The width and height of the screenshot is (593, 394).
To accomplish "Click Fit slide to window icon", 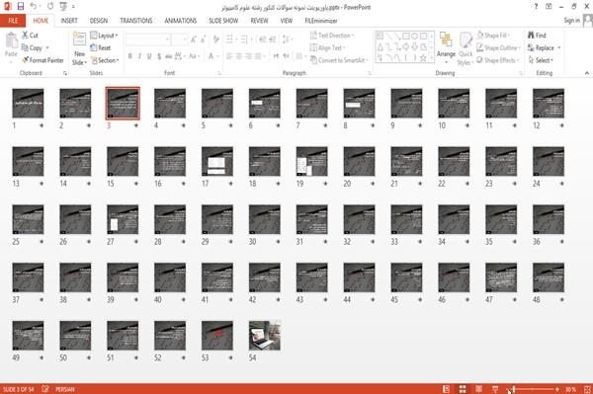I will [587, 389].
